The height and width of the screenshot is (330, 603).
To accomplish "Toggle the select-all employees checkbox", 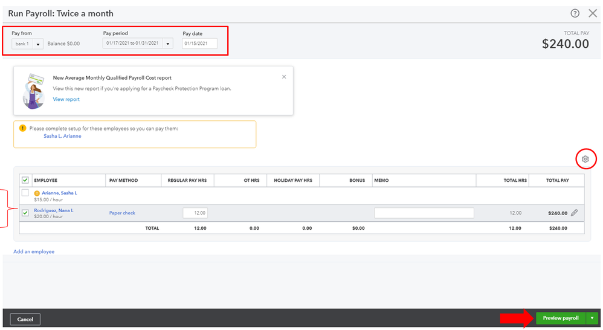I will pyautogui.click(x=25, y=180).
